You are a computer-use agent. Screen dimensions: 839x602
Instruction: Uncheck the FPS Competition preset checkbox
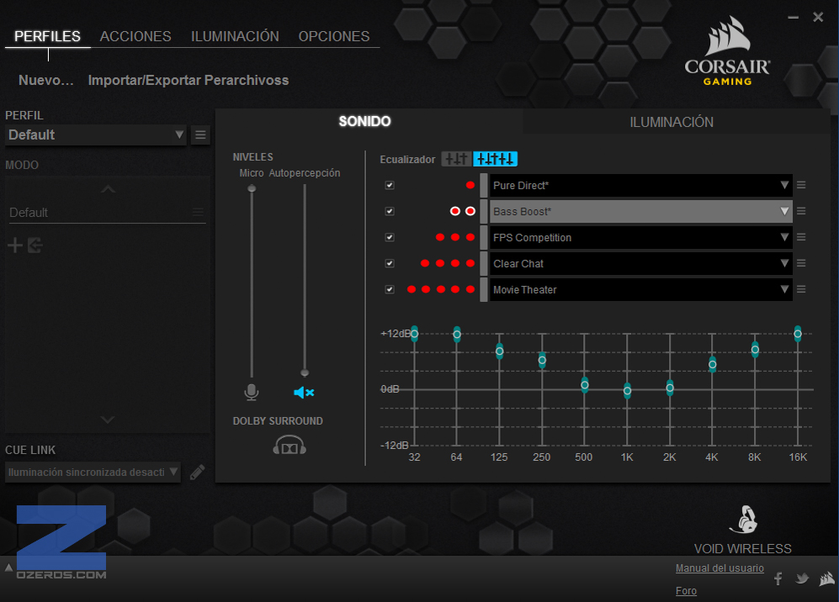[x=390, y=237]
